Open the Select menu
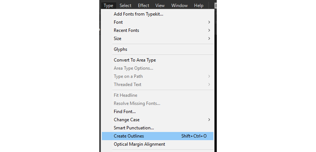316x152 pixels. coord(125,6)
